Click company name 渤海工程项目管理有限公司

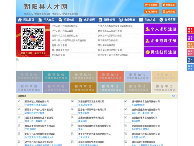tap(91, 142)
